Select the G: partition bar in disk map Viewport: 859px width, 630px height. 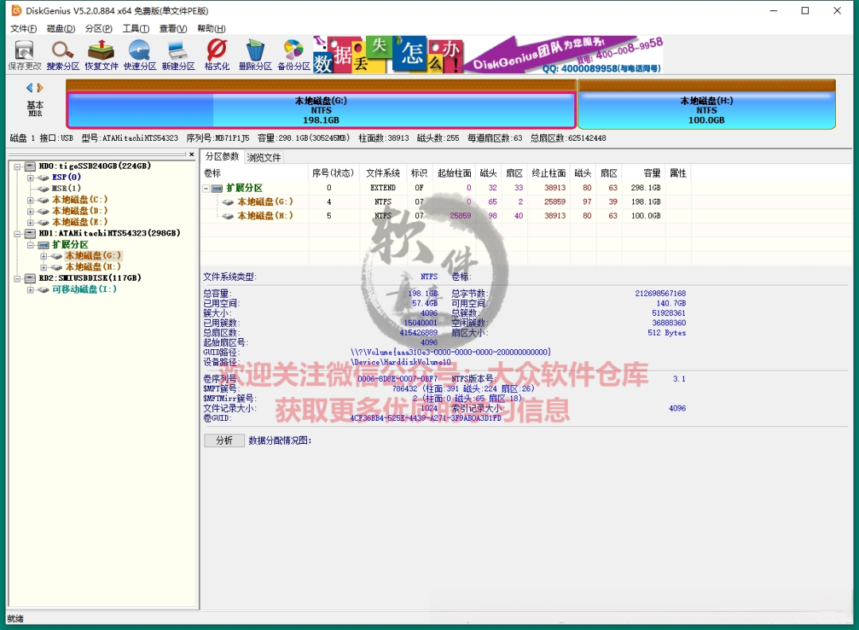(x=321, y=110)
